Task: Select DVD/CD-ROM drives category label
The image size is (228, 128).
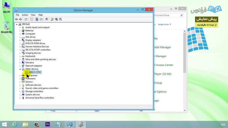Action: (35, 43)
